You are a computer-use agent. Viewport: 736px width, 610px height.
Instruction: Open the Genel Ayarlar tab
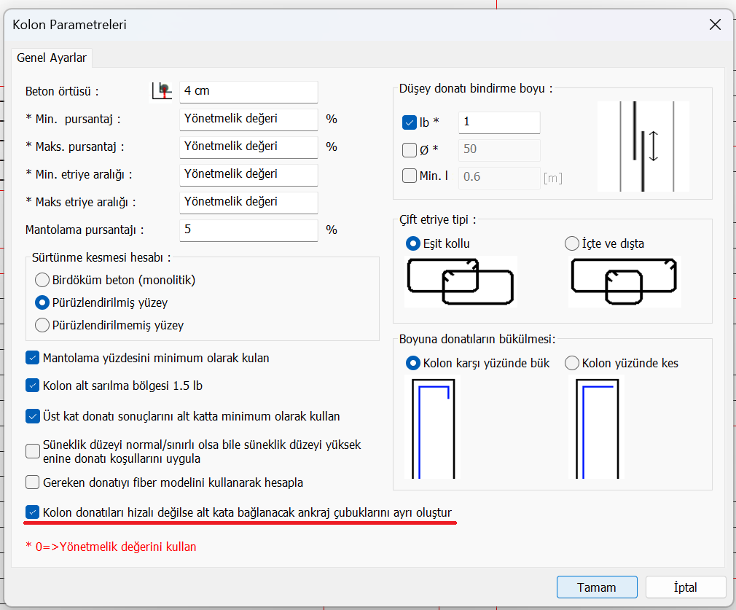52,58
